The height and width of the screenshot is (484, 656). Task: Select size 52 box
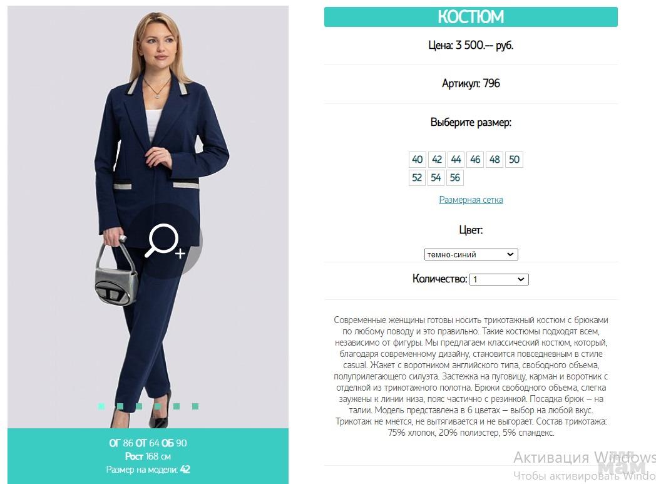point(417,178)
